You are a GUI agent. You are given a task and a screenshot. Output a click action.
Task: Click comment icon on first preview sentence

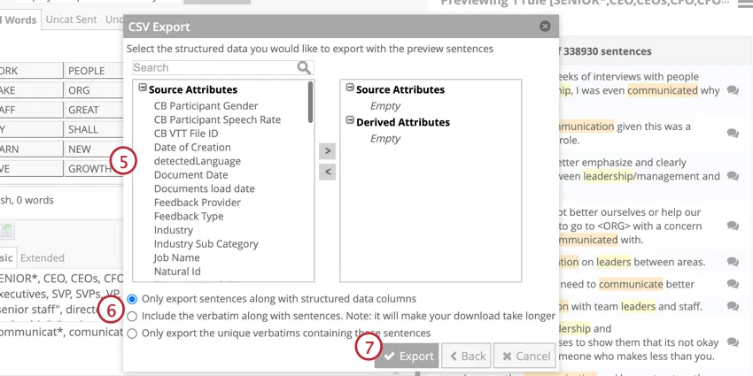(733, 90)
